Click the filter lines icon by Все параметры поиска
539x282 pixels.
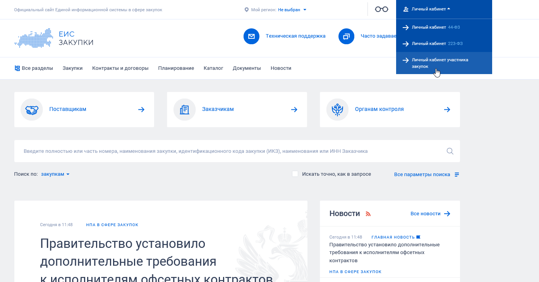(x=457, y=175)
